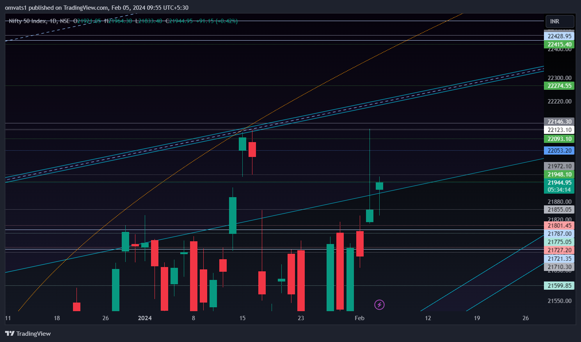Click the open value O21921.05 in the legend

87,21
